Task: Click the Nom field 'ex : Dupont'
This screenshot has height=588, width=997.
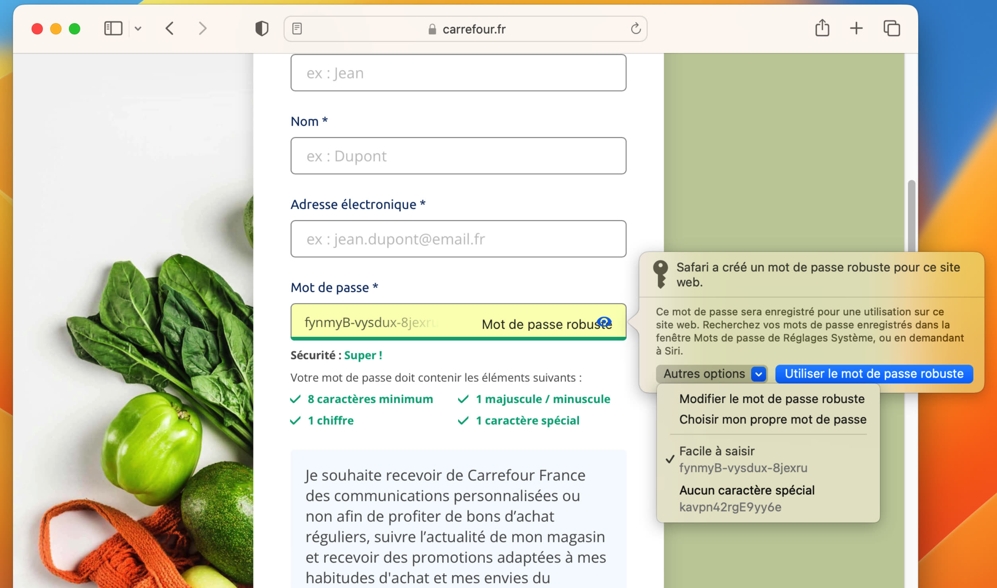Action: [458, 156]
